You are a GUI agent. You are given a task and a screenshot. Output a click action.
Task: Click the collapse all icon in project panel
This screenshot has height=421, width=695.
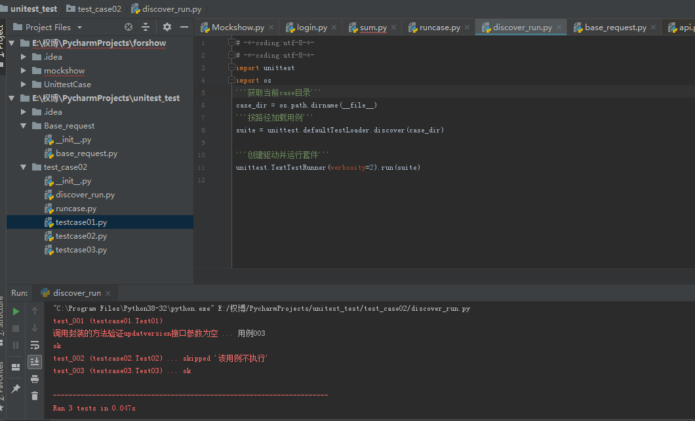pos(146,27)
